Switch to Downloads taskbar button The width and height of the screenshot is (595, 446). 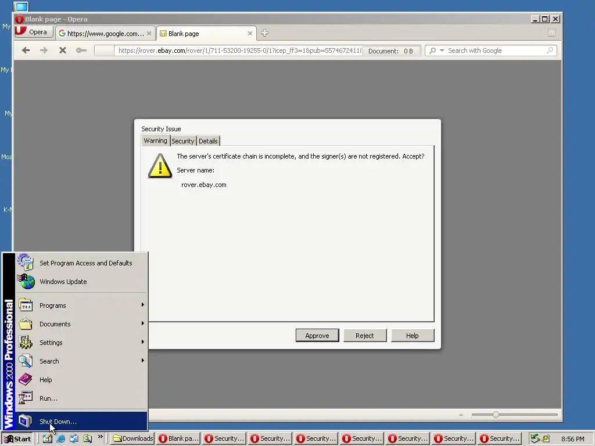133,439
